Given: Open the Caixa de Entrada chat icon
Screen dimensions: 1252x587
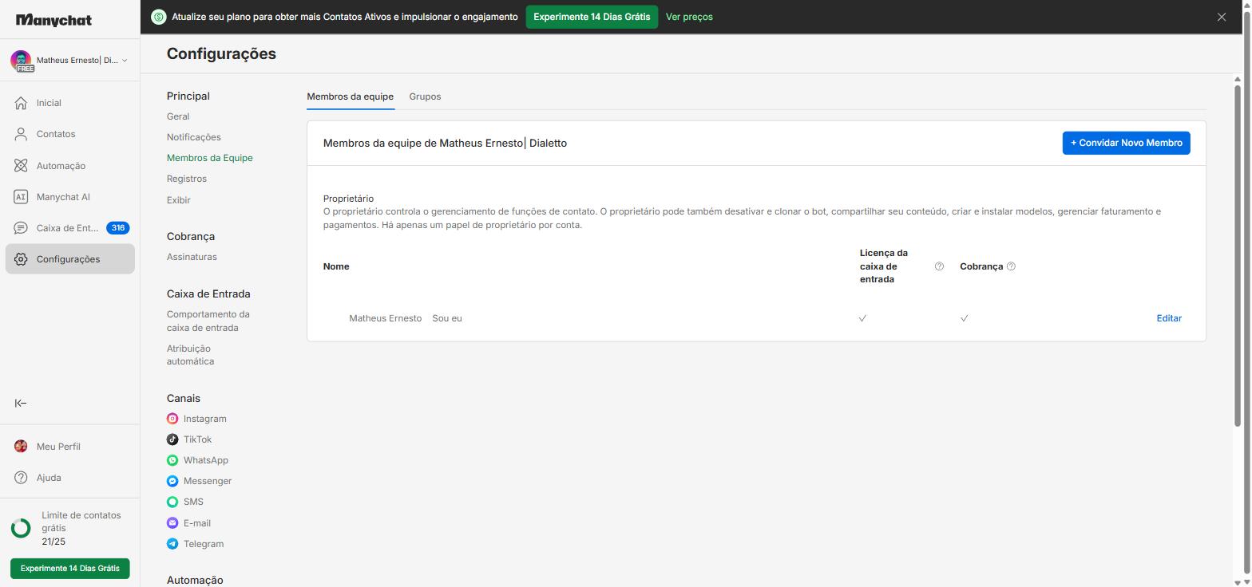Looking at the screenshot, I should [21, 228].
